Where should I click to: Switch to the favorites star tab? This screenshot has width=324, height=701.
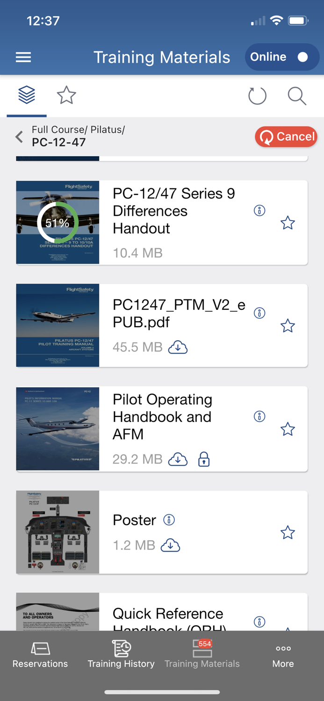tap(66, 95)
